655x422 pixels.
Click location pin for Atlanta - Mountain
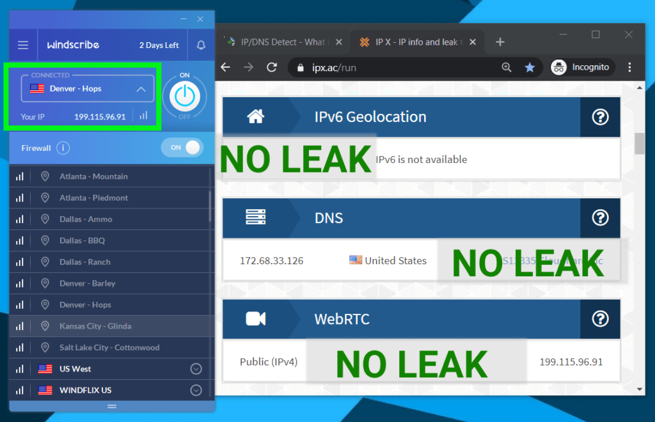(45, 176)
